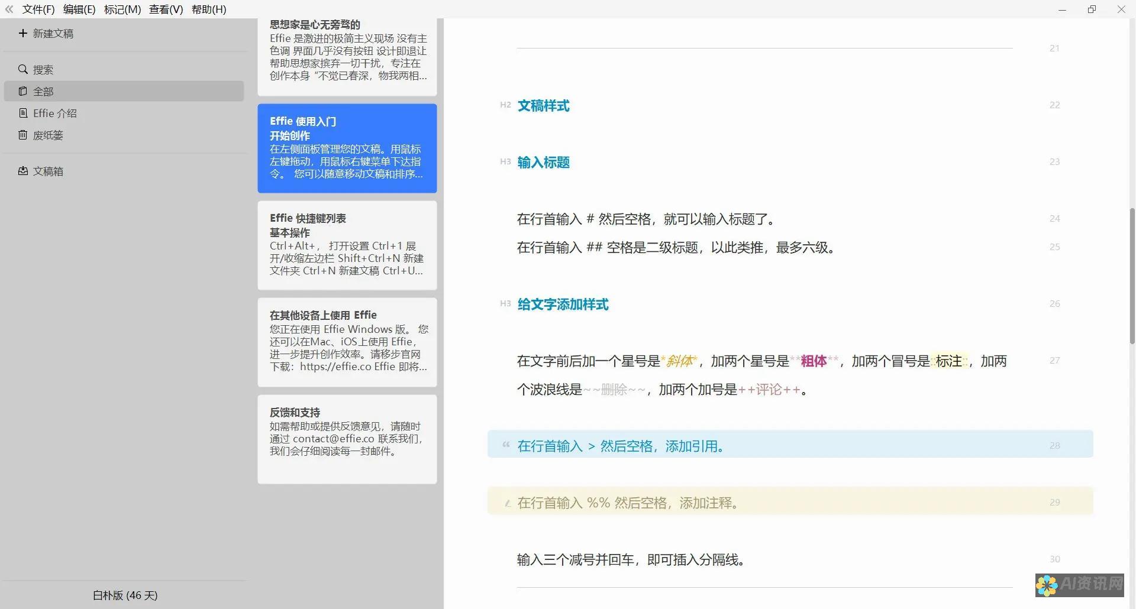Open the 文件(F) menu
Image resolution: width=1136 pixels, height=609 pixels.
pyautogui.click(x=38, y=9)
